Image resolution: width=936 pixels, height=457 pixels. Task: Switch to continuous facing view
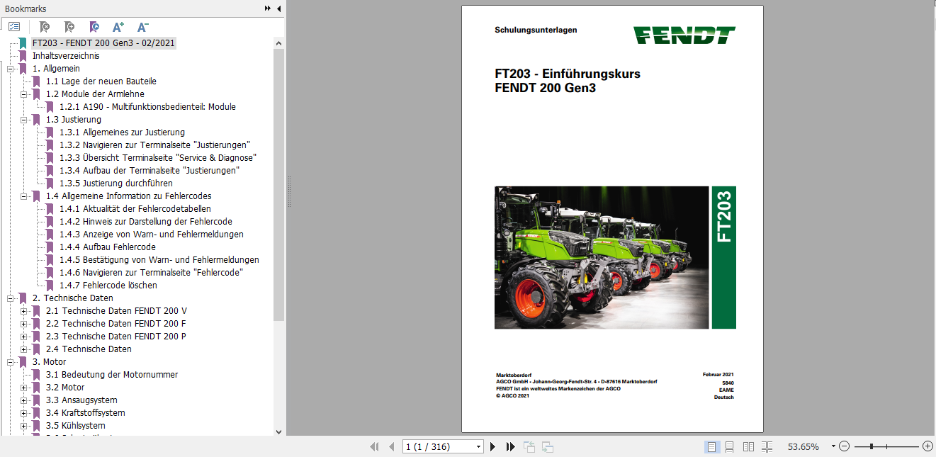point(767,446)
